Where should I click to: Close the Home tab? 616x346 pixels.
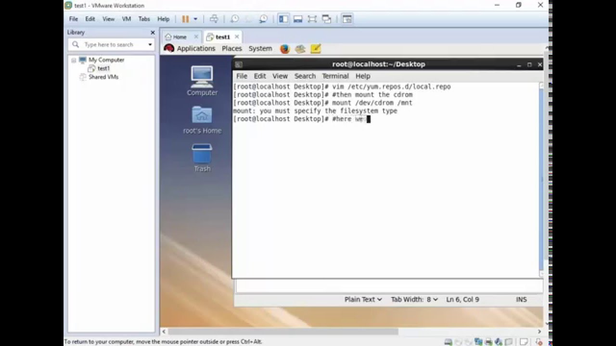(196, 37)
